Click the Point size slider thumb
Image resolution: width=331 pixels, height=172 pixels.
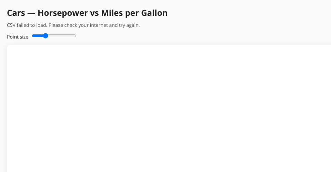46,36
